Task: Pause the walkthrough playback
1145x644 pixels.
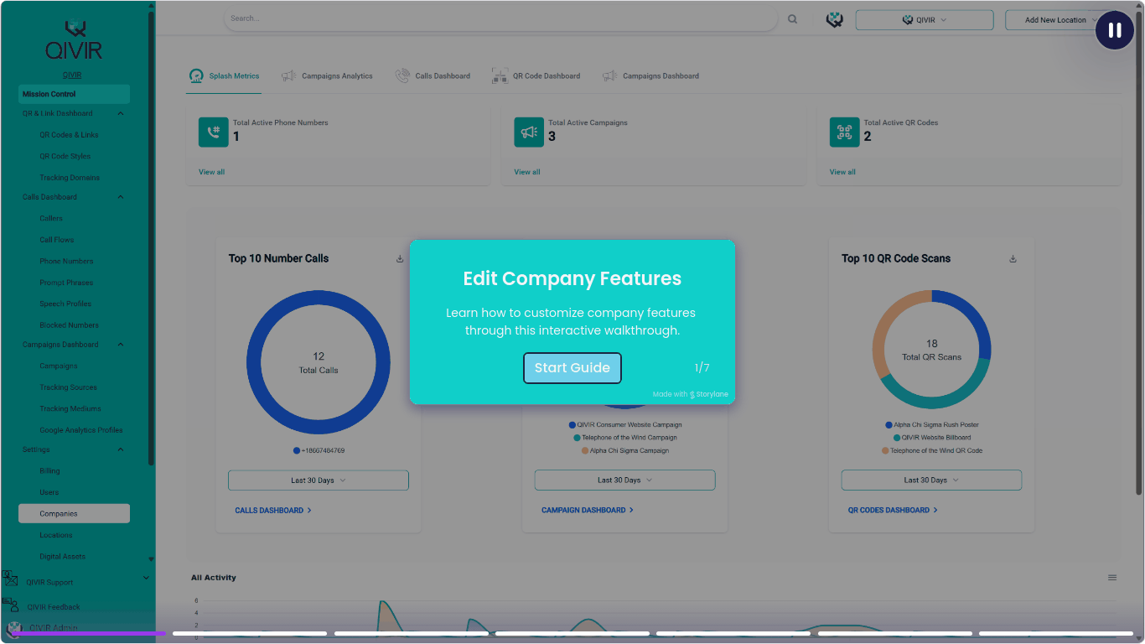Action: click(x=1115, y=30)
